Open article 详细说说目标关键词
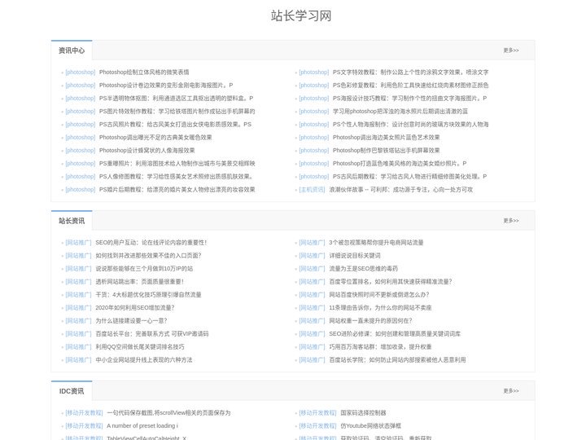586x440 pixels. coord(355,256)
